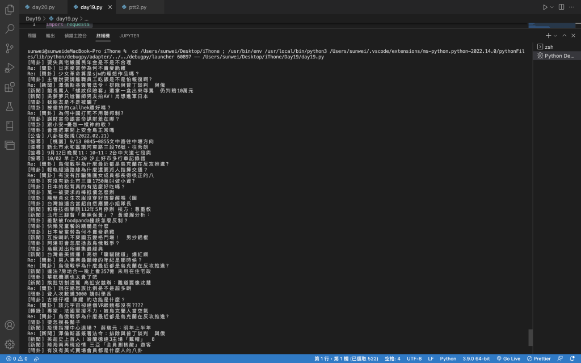Open the Explorer view in activity bar
The height and width of the screenshot is (363, 581).
[x=10, y=9]
